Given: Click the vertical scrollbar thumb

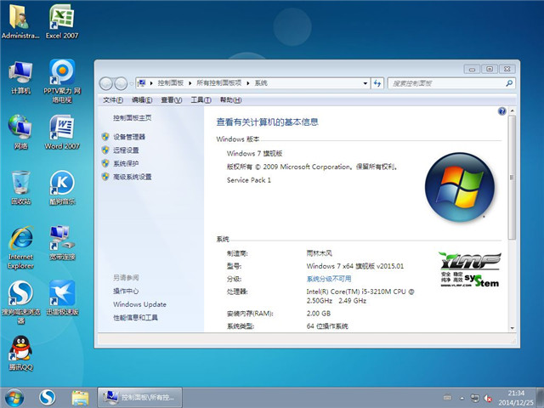Looking at the screenshot, I should point(512,178).
